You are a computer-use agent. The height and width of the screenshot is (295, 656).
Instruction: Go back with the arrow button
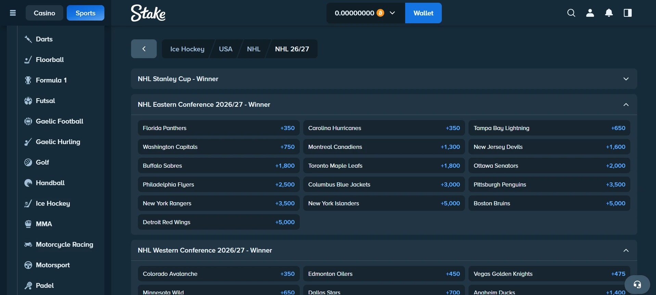point(144,49)
